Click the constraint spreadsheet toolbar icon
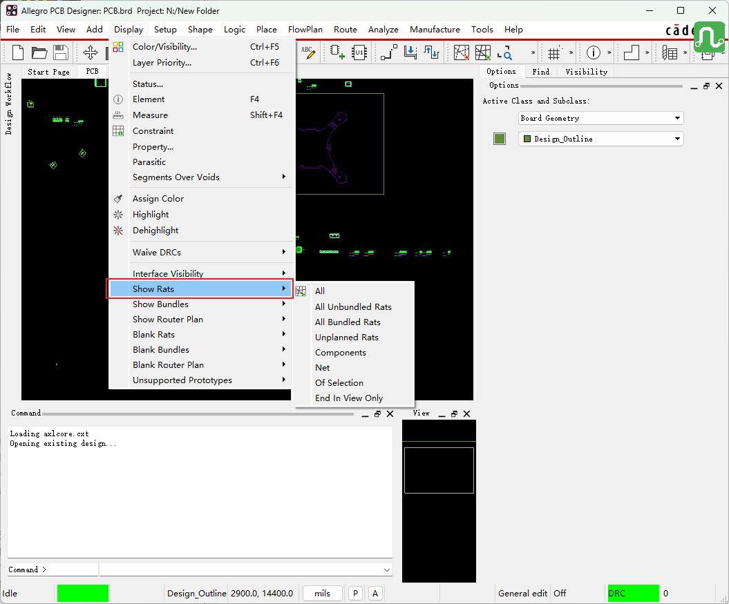The height and width of the screenshot is (604, 729). tap(670, 52)
